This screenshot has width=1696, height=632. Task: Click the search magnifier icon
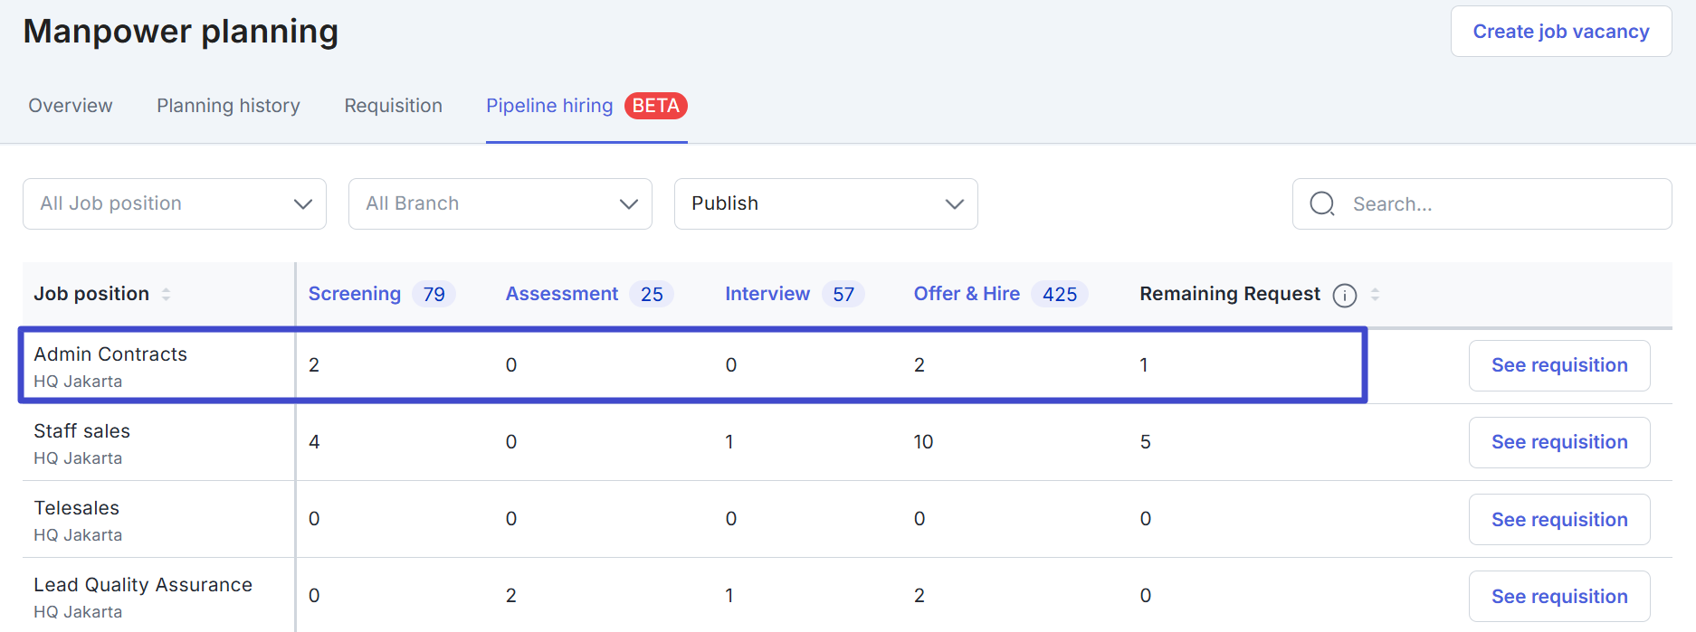tap(1322, 204)
